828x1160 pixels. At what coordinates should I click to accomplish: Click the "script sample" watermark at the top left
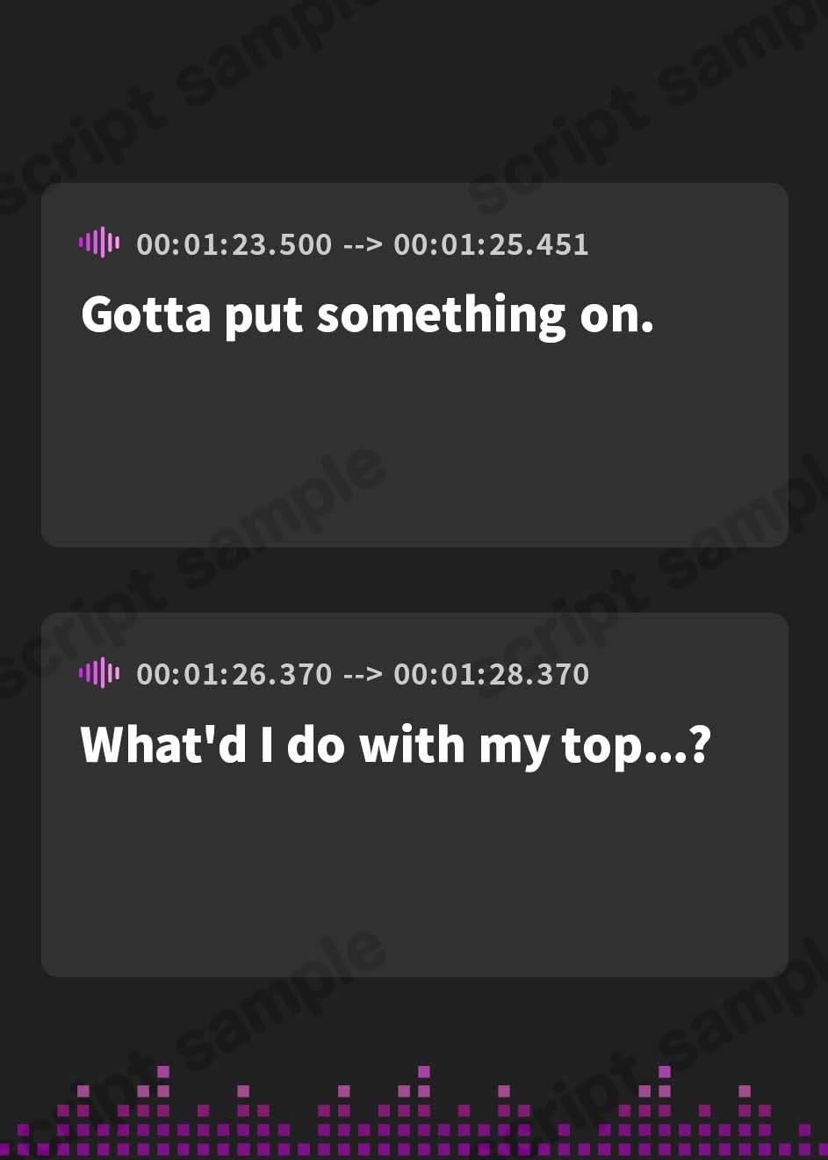point(176,97)
